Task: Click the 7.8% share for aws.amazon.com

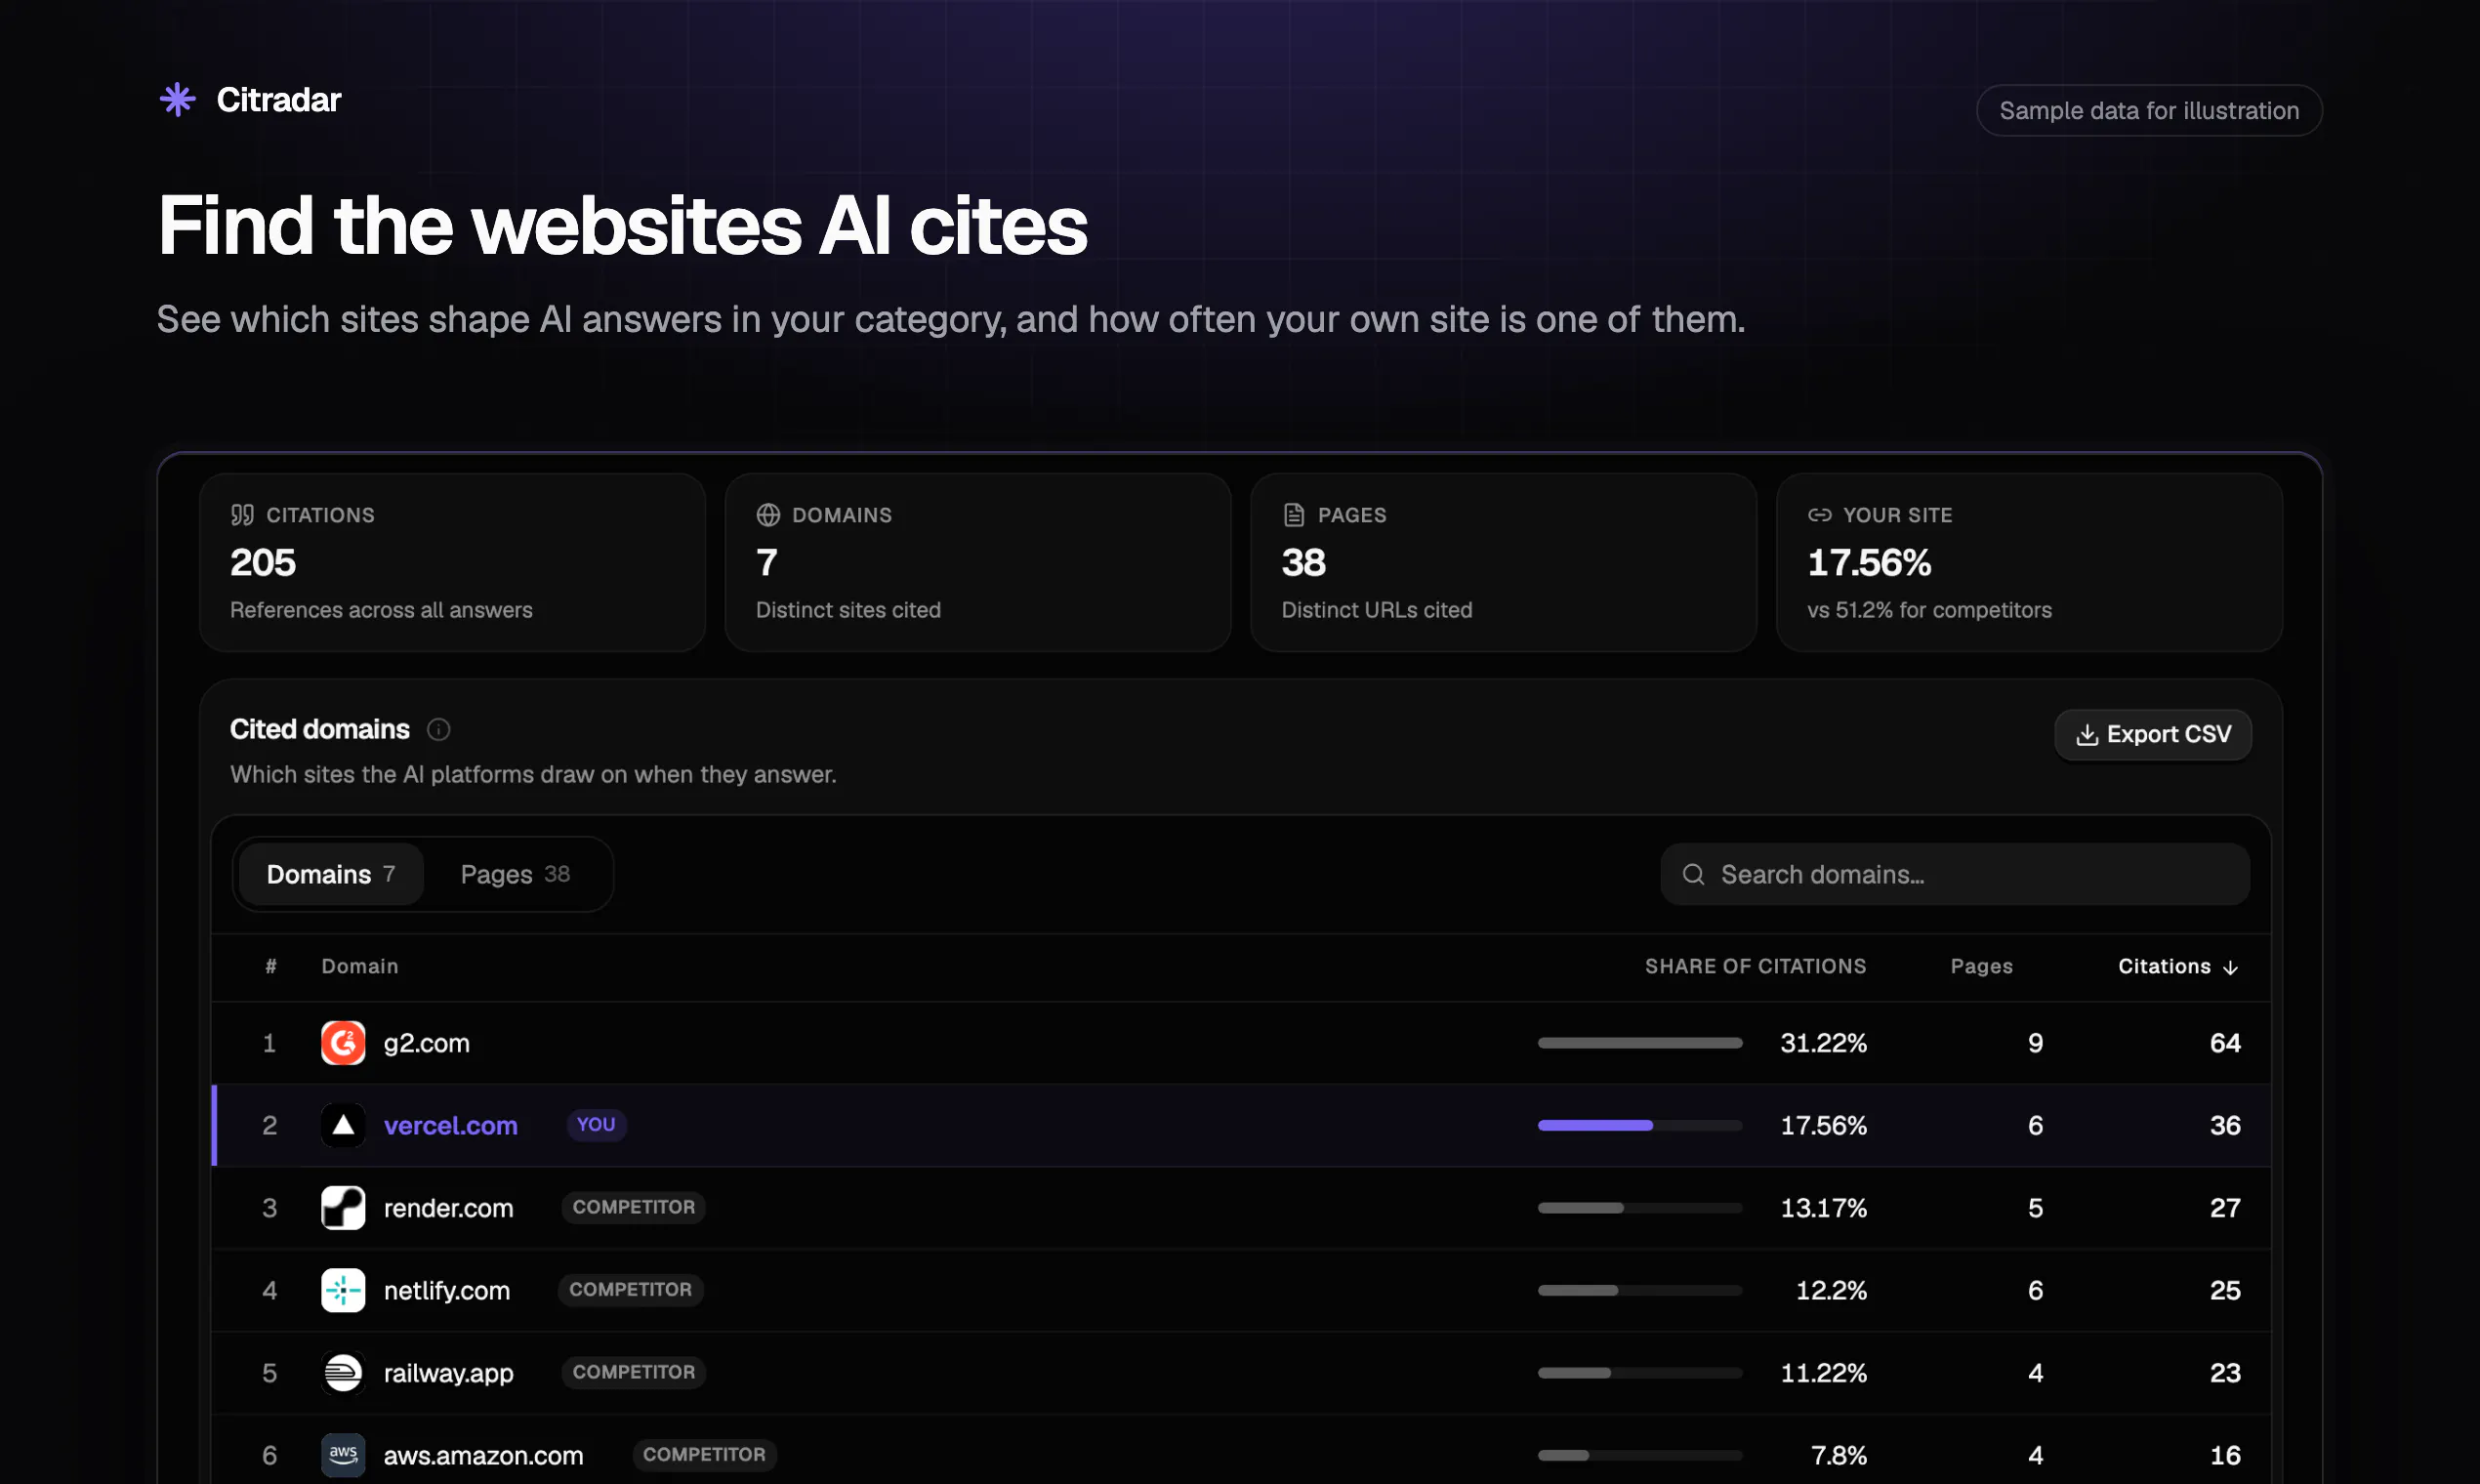Action: point(1840,1455)
